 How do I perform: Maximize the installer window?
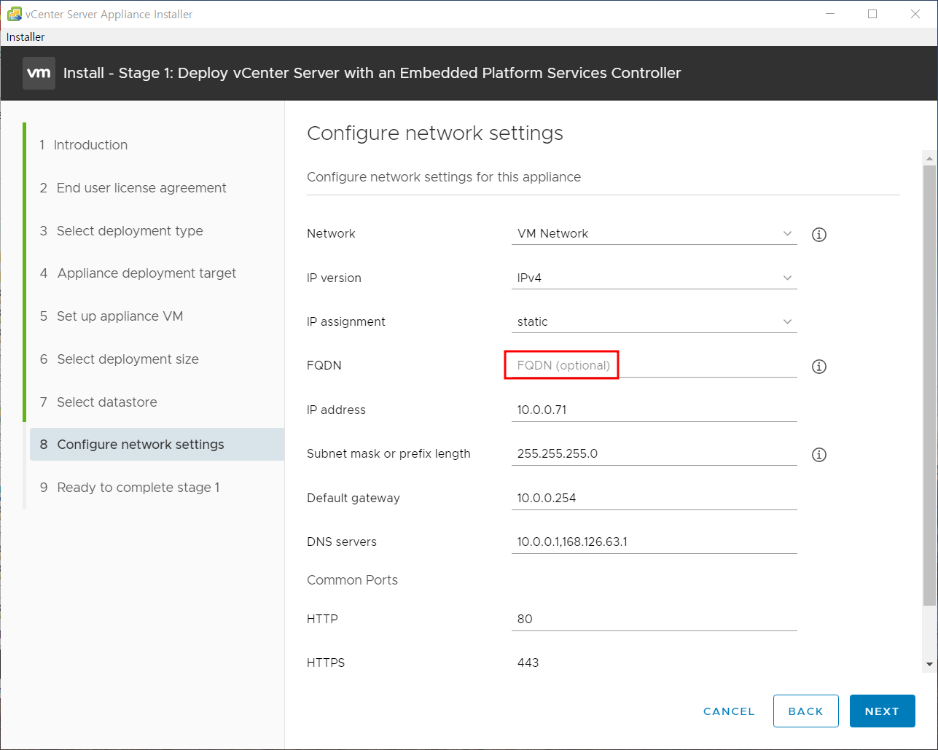872,14
